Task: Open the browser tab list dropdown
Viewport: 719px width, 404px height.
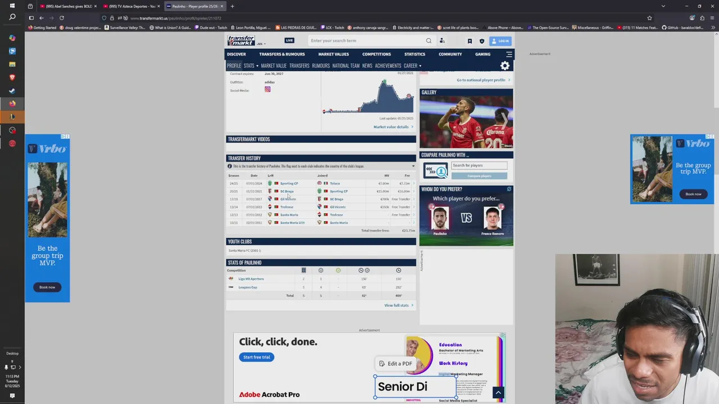Action: [x=663, y=6]
